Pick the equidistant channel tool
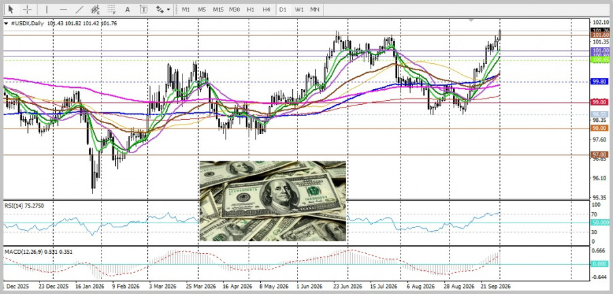613x294 pixels. pos(95,10)
